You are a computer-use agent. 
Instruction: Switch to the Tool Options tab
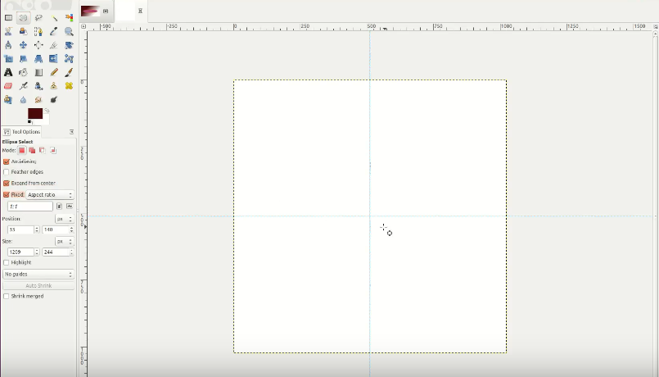[21, 132]
